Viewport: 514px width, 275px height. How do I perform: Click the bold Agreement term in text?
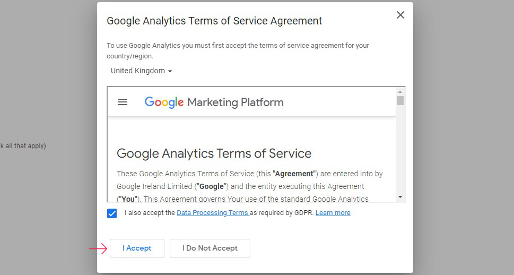(x=294, y=174)
